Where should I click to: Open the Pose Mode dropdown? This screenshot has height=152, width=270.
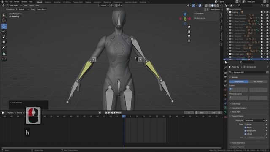pos(14,5)
